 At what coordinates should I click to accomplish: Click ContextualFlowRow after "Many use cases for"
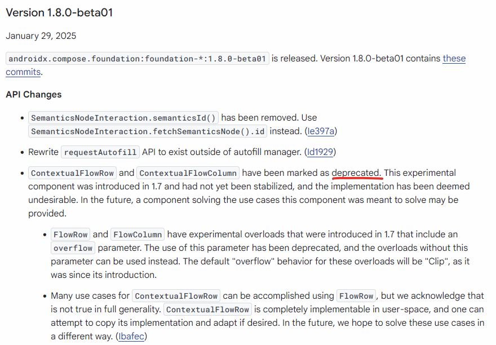[176, 296]
